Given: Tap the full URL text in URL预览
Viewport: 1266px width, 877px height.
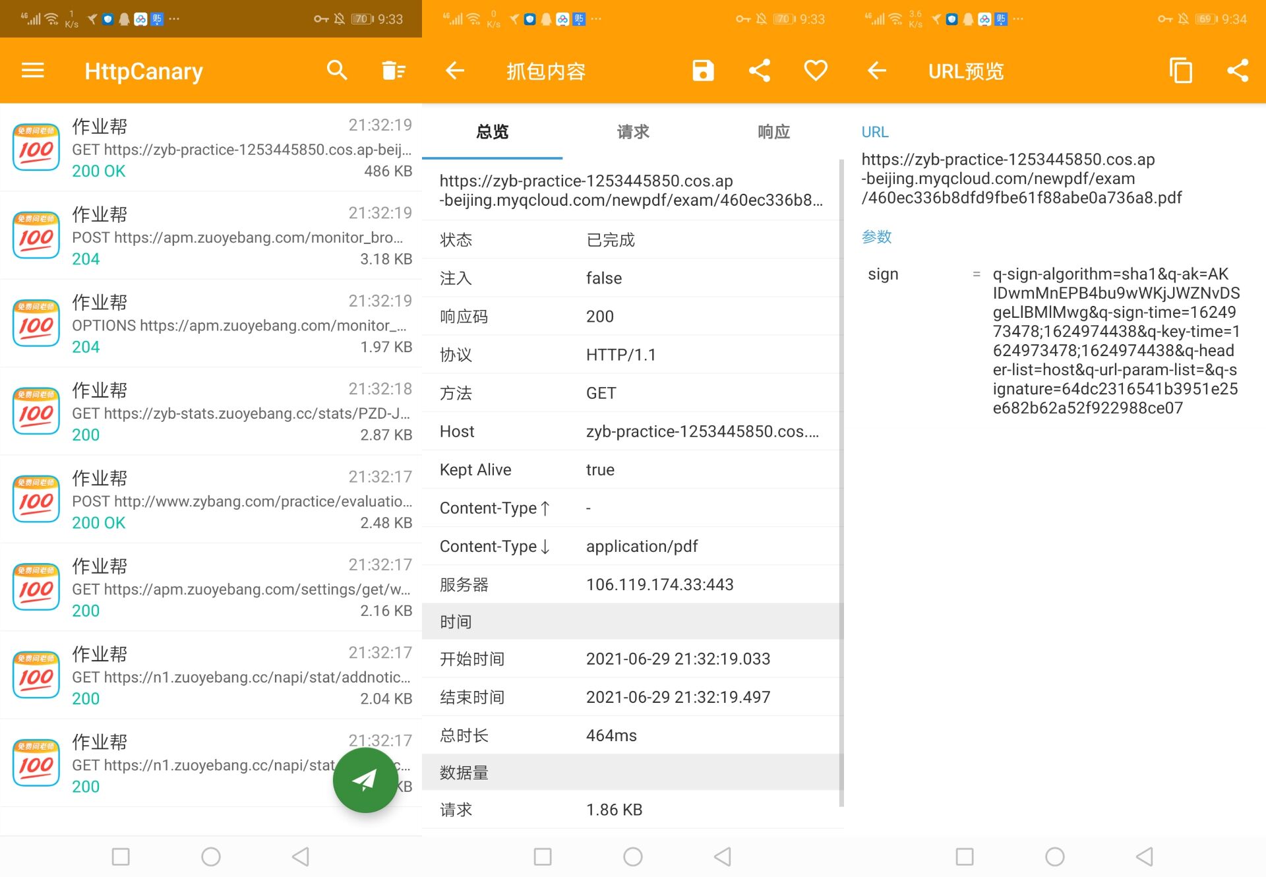Looking at the screenshot, I should coord(1021,179).
